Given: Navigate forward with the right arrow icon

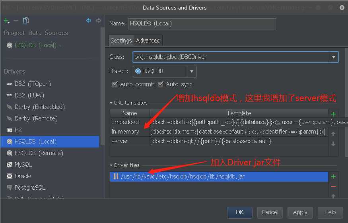Looking at the screenshot, I should click(99, 21).
